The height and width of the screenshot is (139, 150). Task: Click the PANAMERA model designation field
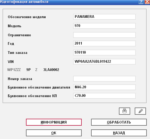[x=104, y=17]
